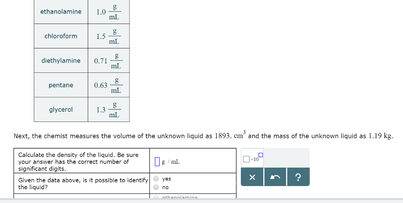The height and width of the screenshot is (203, 403).
Task: Click the 0.71 g/mL density value
Action: point(109,61)
